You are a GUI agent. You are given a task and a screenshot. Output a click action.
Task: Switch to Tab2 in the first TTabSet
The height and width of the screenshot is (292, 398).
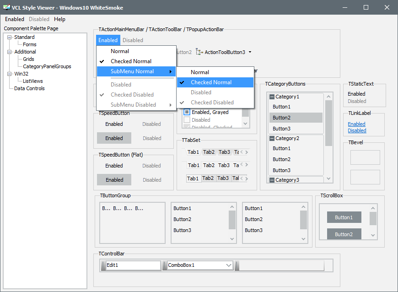pyautogui.click(x=209, y=152)
